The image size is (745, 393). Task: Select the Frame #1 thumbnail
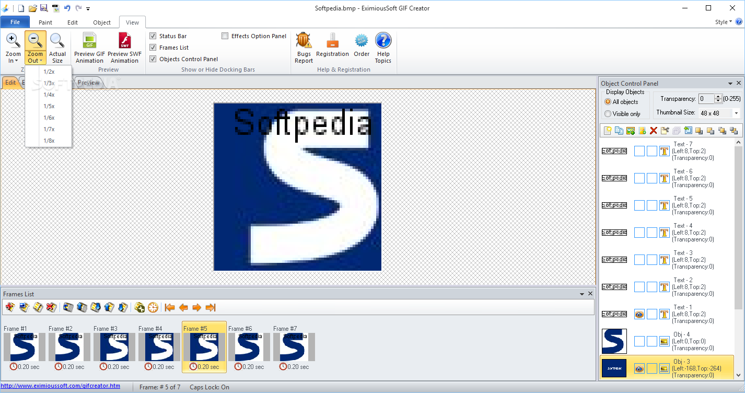(x=25, y=346)
